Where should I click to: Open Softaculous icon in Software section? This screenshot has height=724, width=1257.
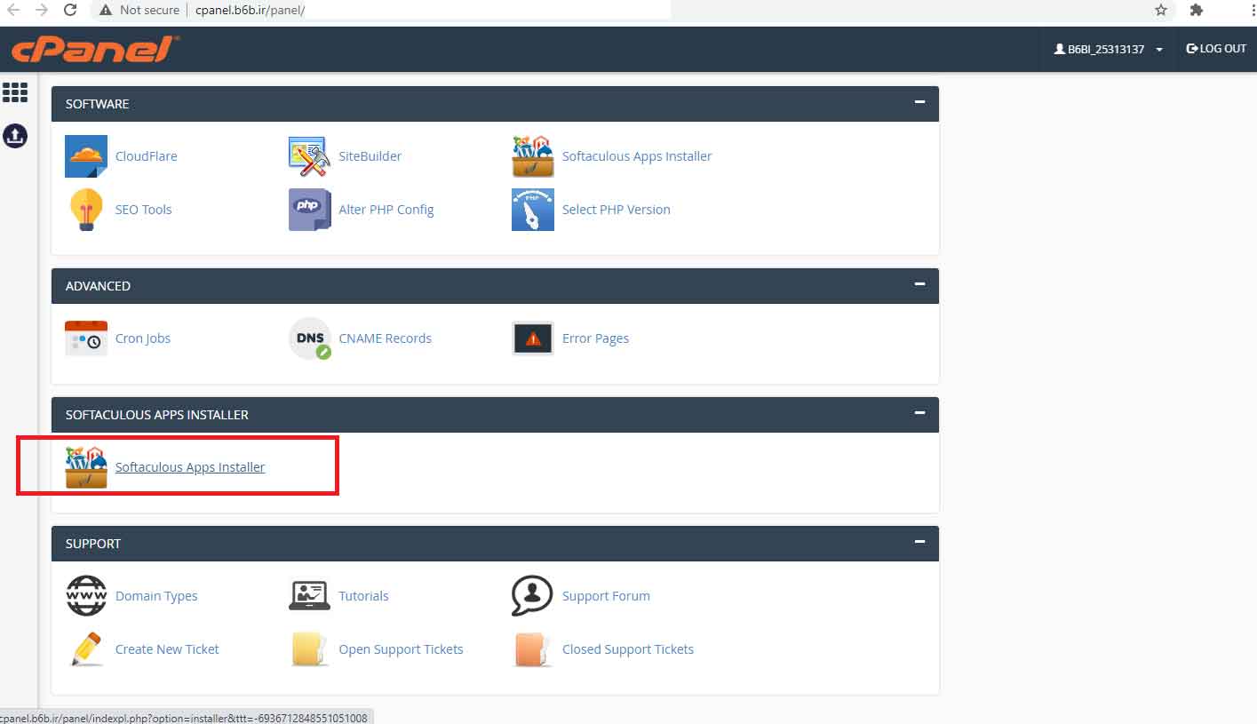click(x=533, y=156)
